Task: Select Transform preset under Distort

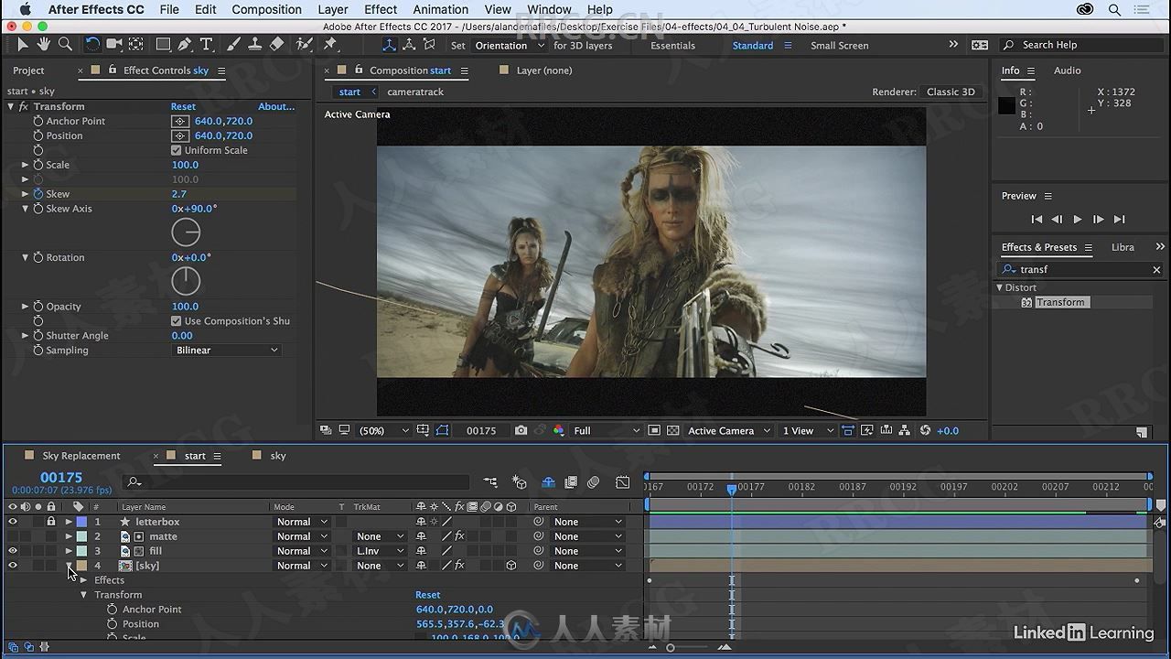Action: (x=1060, y=302)
